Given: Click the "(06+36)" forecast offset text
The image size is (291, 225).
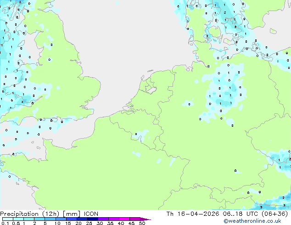Looking at the screenshot, I should (x=274, y=214).
